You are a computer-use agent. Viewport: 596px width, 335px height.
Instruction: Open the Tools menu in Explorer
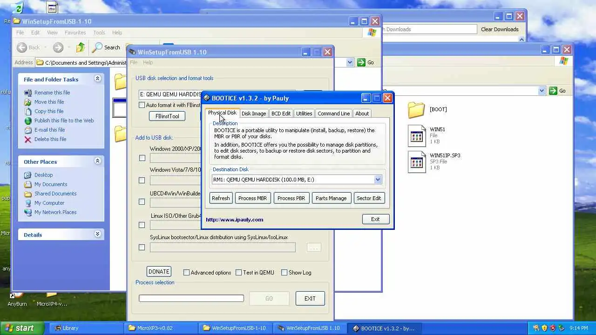[x=99, y=33]
